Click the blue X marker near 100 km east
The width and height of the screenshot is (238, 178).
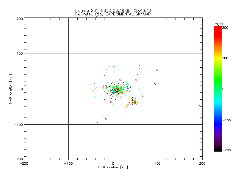click(x=157, y=70)
